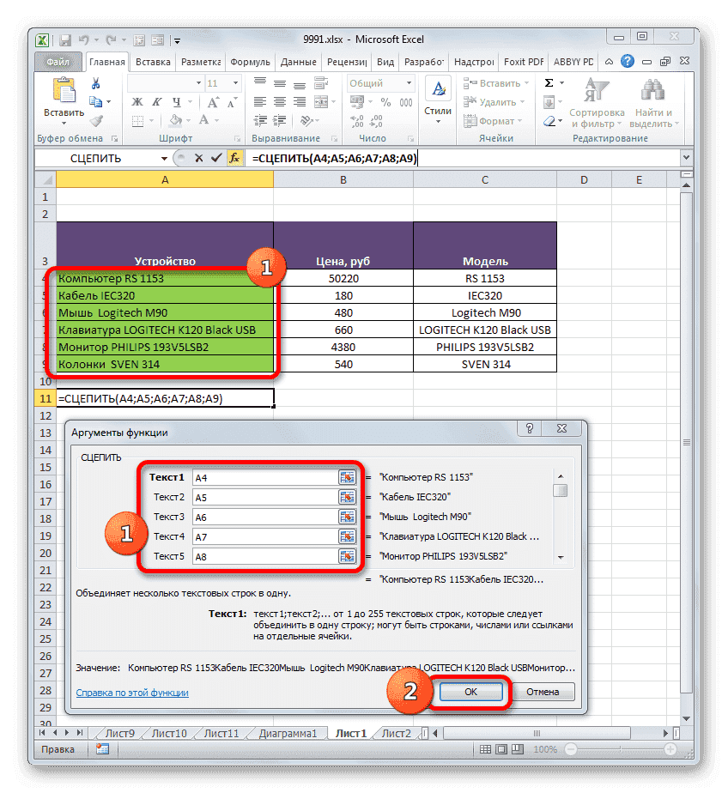Open the AutoSum (Σ) function

[x=550, y=82]
